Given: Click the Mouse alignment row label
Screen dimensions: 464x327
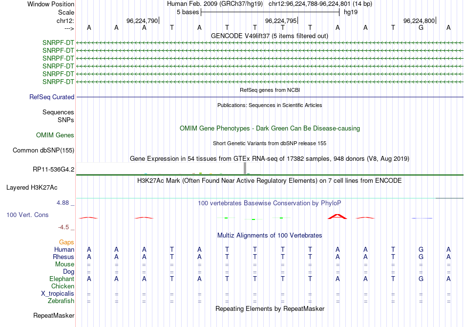Looking at the screenshot, I should [64, 264].
